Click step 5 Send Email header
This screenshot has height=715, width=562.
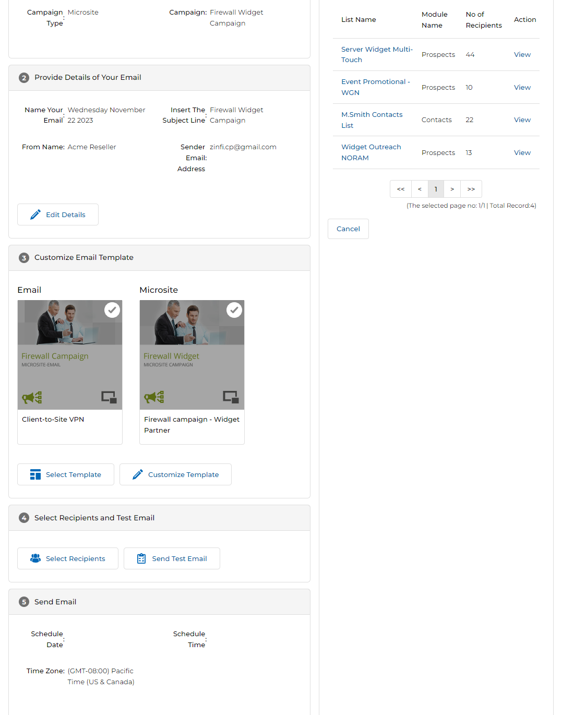[159, 602]
